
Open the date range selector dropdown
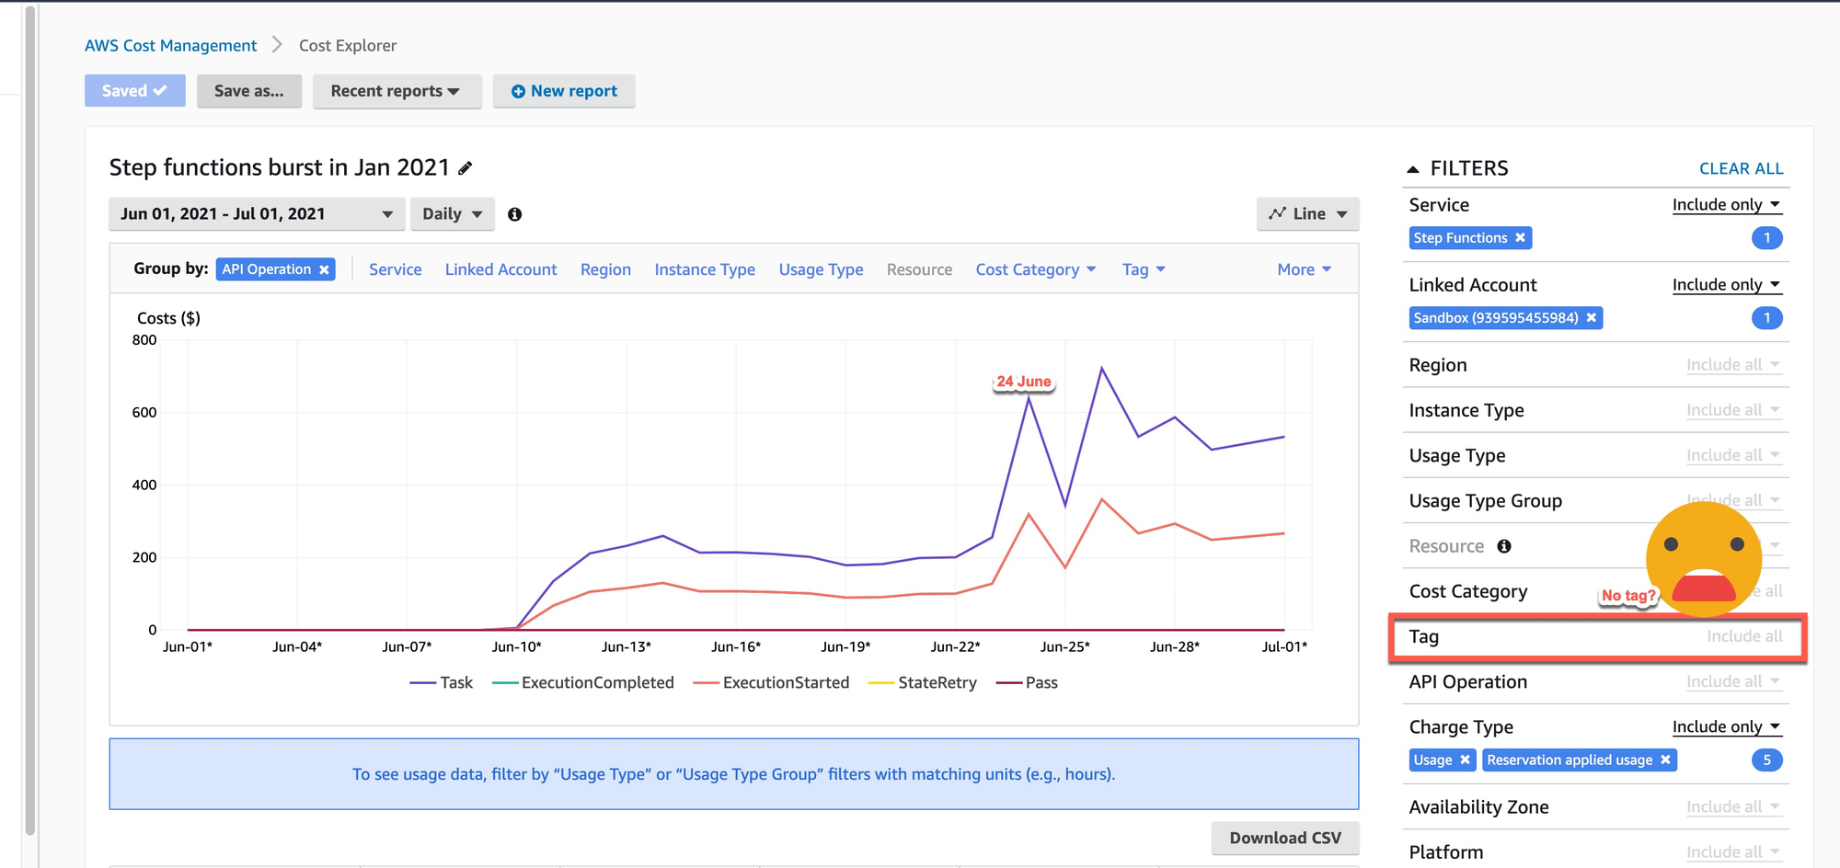(256, 213)
